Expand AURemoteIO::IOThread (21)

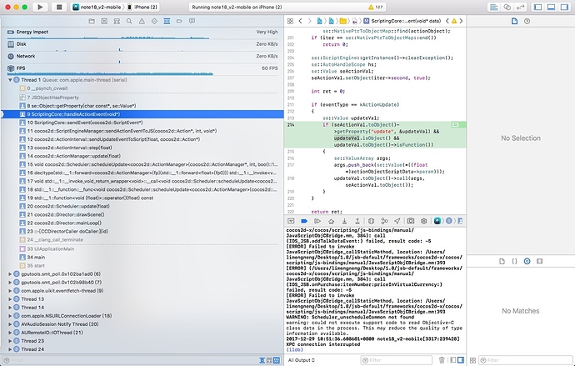coord(10,333)
